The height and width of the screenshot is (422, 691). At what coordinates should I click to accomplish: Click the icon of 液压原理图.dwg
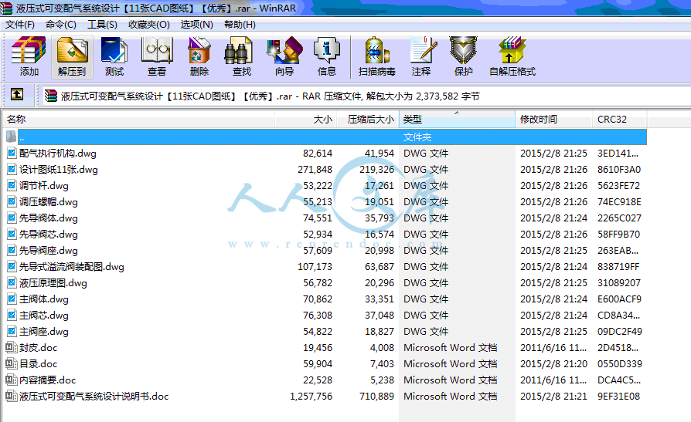(12, 282)
